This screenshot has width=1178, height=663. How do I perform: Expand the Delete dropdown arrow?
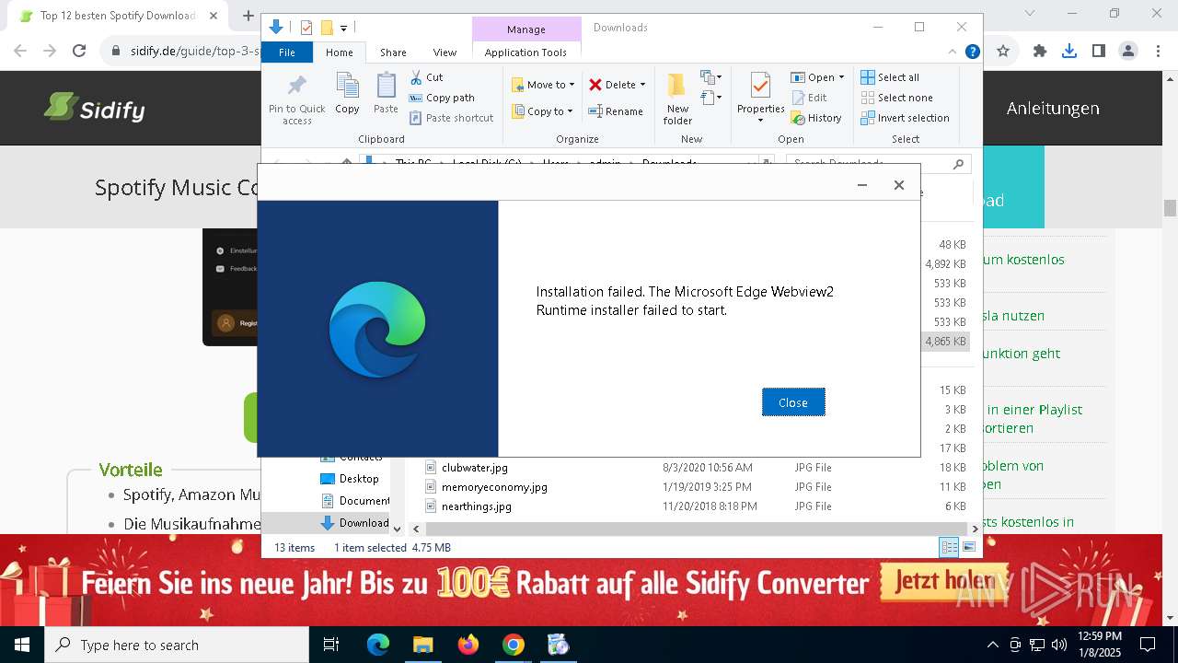(642, 85)
